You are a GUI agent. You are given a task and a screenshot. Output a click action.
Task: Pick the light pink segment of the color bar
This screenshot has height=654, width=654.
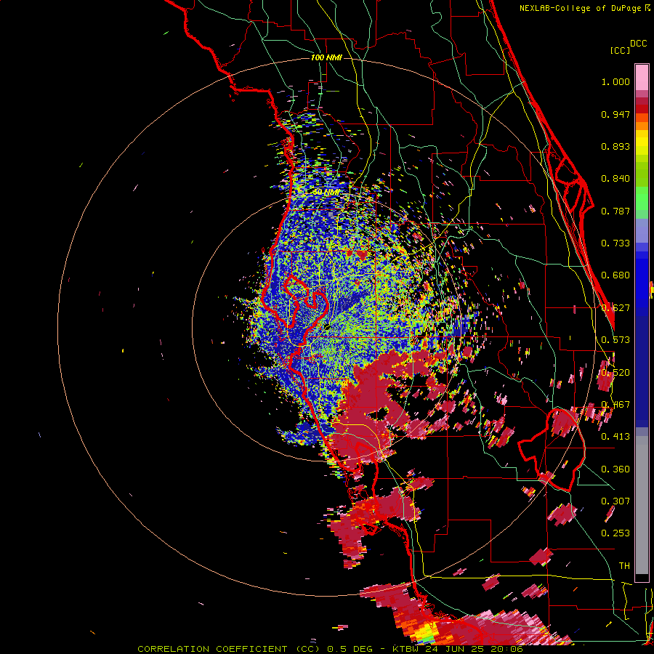pyautogui.click(x=642, y=78)
